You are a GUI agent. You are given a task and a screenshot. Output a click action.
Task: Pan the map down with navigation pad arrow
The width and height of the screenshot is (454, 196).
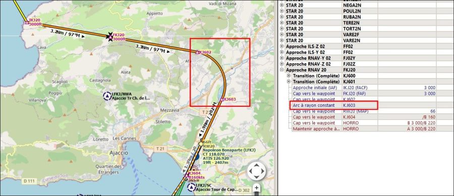[x=256, y=176]
